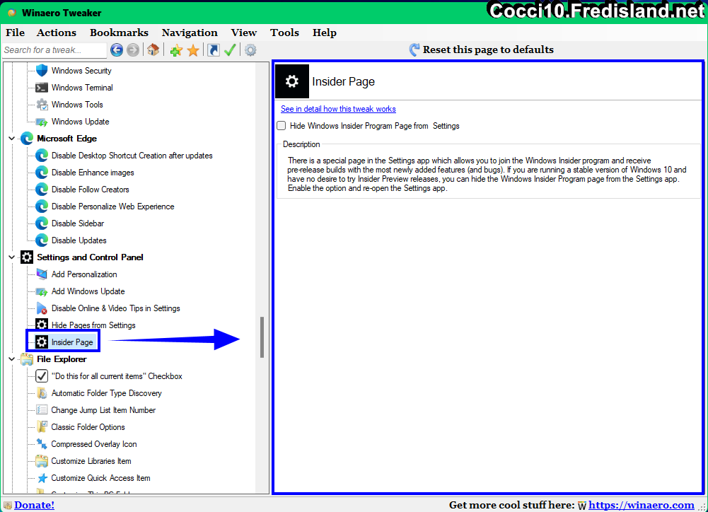The image size is (708, 512).
Task: Click the Home icon in toolbar
Action: [x=153, y=50]
